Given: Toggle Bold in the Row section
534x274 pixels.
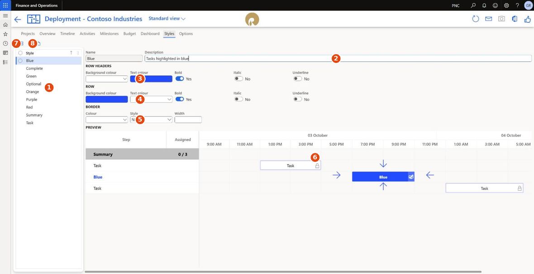Looking at the screenshot, I should [180, 99].
